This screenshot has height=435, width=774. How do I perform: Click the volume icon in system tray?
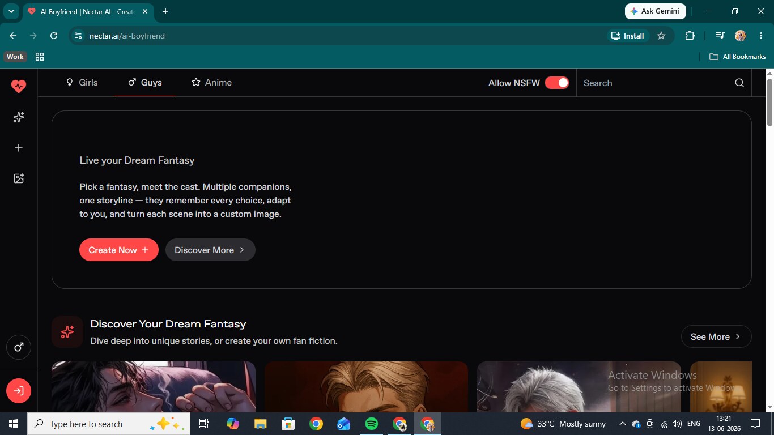[677, 424]
